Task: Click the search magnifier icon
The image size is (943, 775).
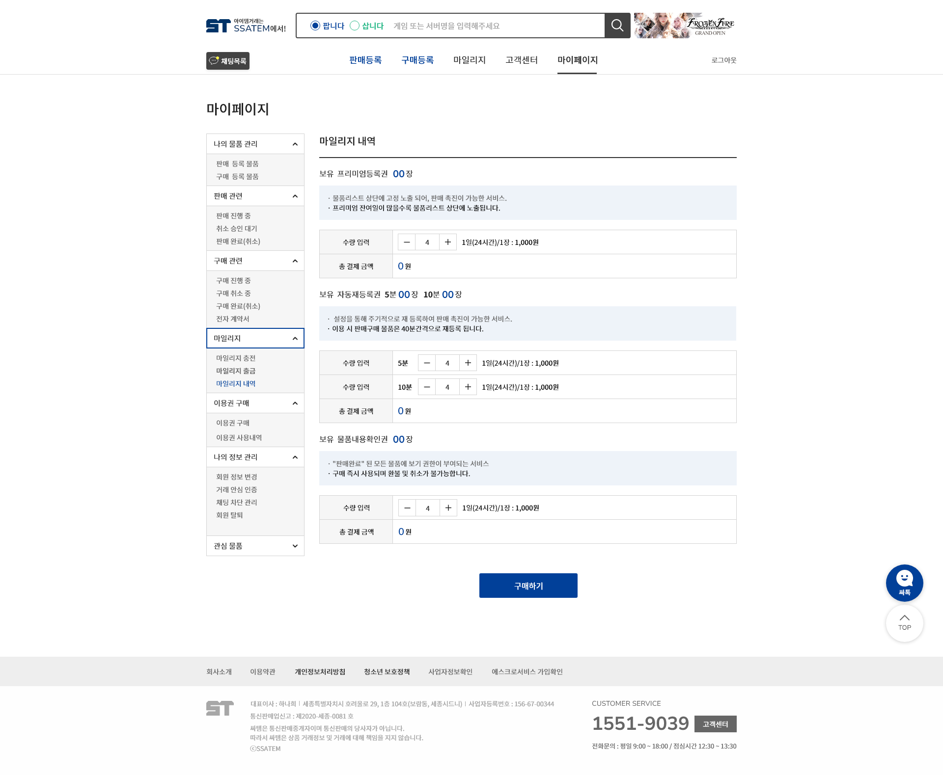Action: (x=617, y=26)
